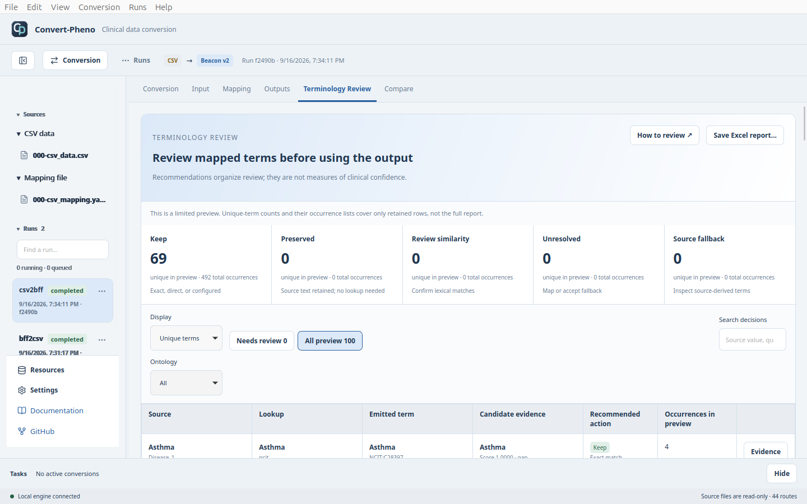Open the Runs menu
Image resolution: width=807 pixels, height=504 pixels.
pos(137,7)
